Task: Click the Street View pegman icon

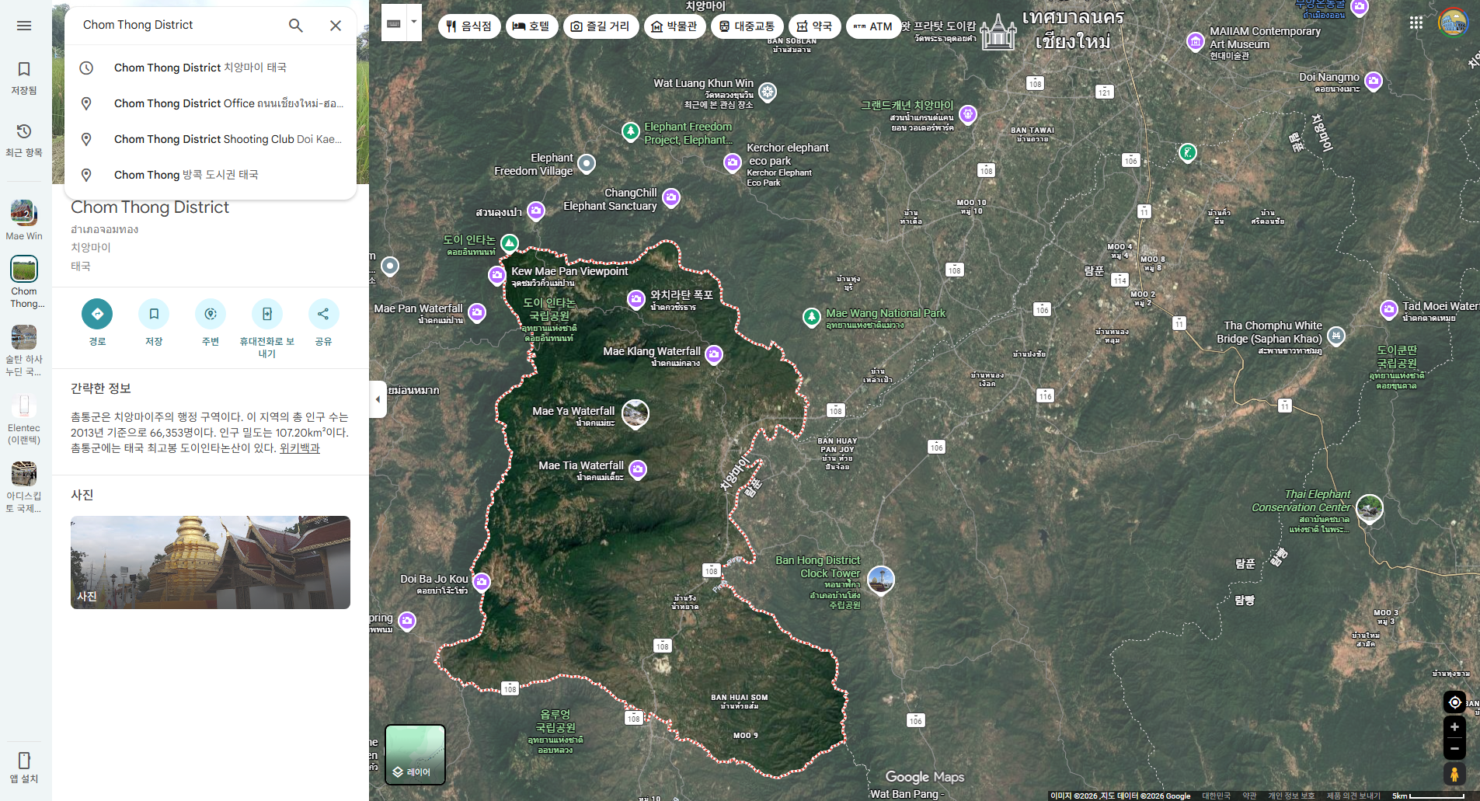Action: (x=1454, y=774)
